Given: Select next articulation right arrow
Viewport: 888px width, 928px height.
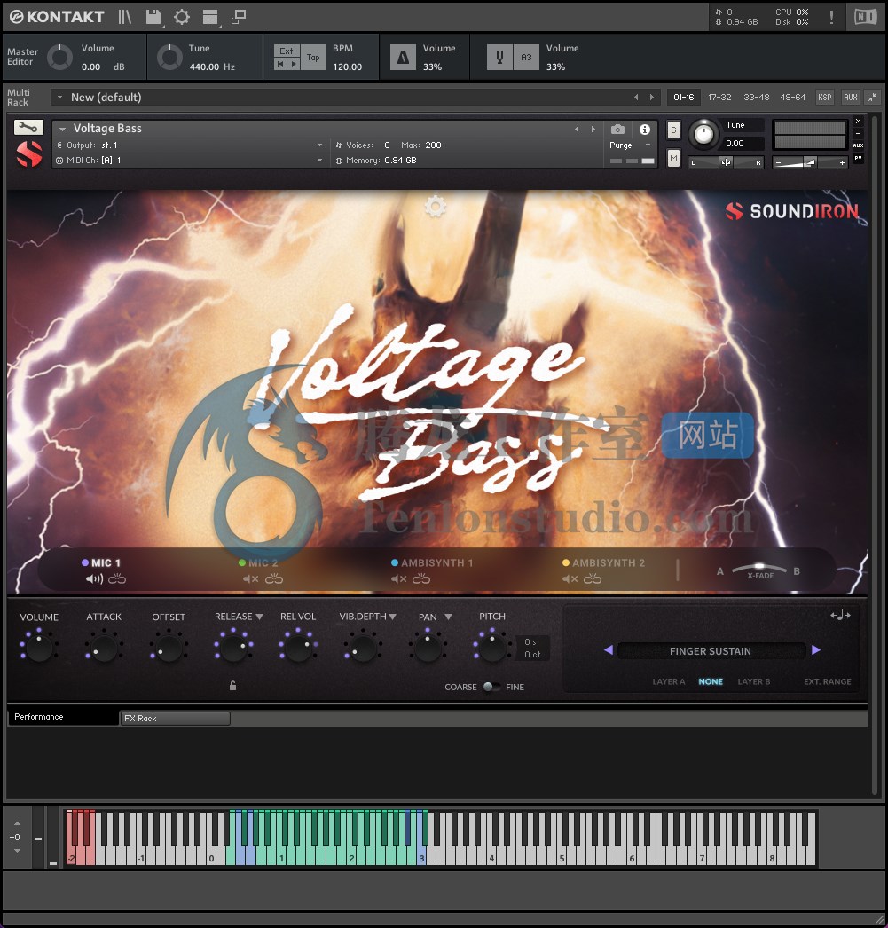Looking at the screenshot, I should [x=816, y=649].
